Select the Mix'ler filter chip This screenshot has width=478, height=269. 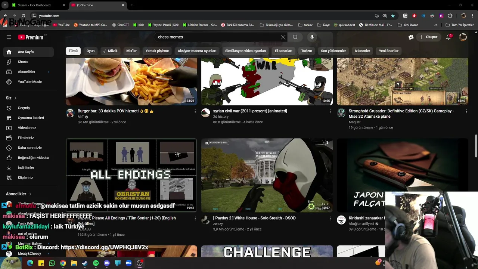131,51
